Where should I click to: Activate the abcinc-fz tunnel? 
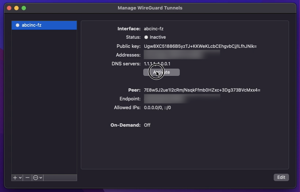[162, 72]
